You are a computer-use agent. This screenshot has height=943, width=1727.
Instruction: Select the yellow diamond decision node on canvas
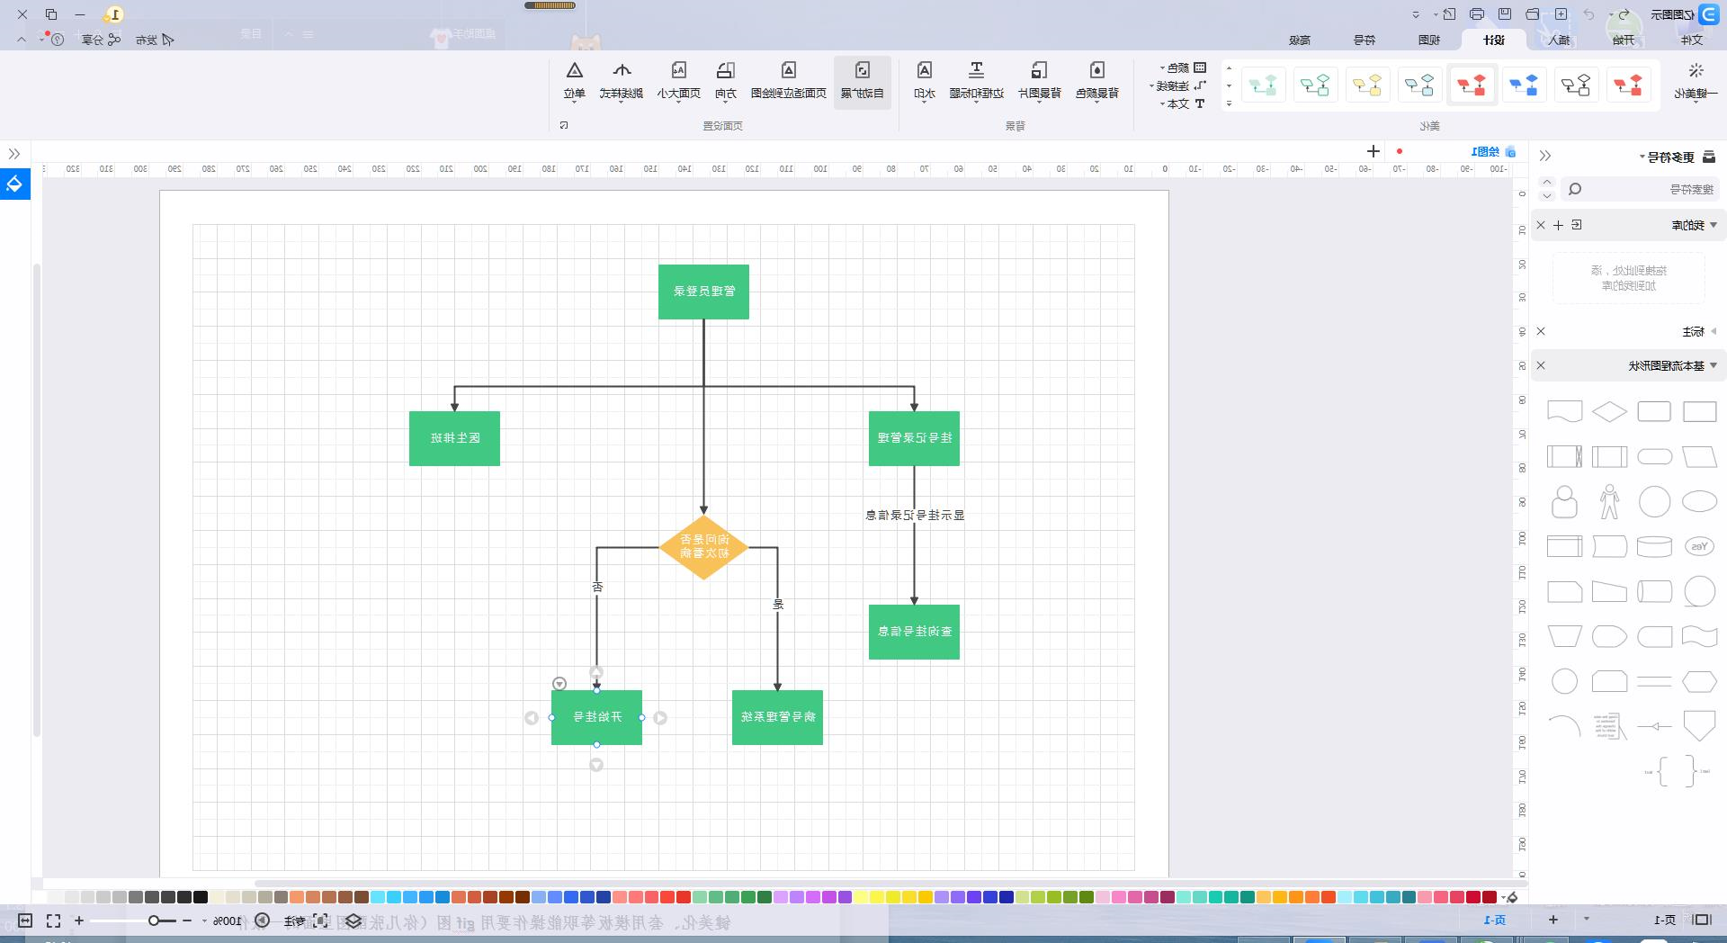pos(703,547)
